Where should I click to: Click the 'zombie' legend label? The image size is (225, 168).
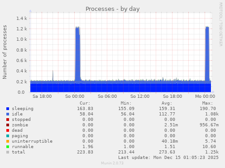(x=20, y=125)
